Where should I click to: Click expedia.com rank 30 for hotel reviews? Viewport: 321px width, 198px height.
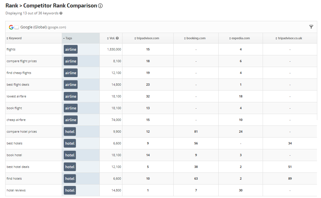click(x=241, y=190)
